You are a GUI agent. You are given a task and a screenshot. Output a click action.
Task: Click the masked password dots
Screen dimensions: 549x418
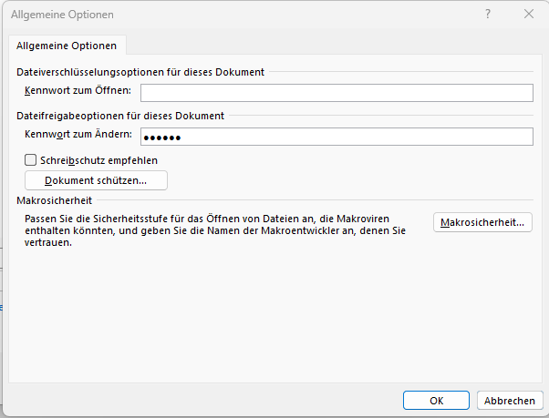coord(163,138)
